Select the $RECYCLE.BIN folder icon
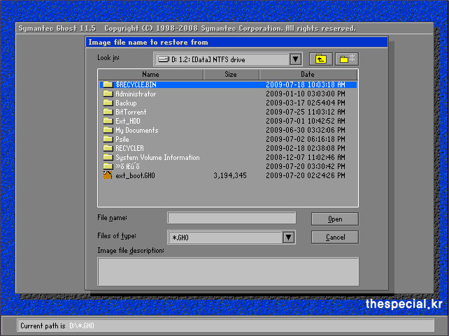The width and height of the screenshot is (449, 336). pos(108,85)
